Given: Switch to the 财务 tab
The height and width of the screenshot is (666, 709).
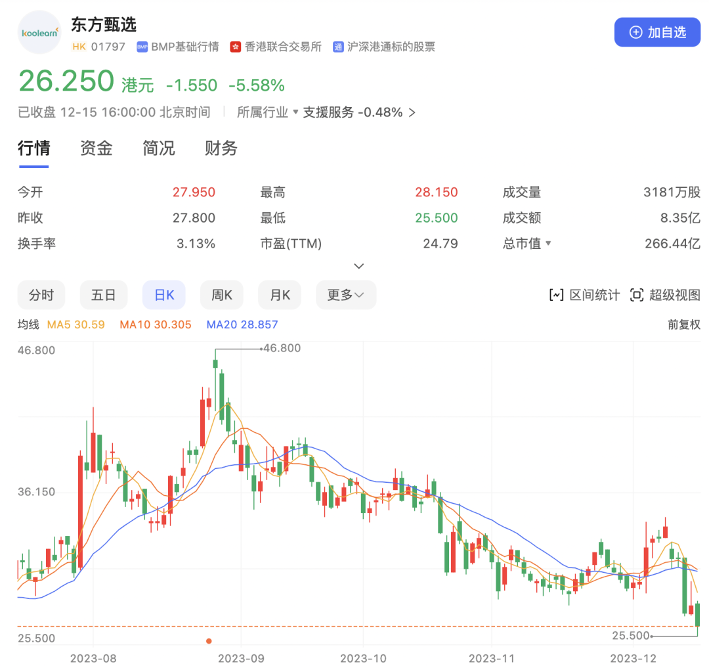Looking at the screenshot, I should (x=221, y=148).
